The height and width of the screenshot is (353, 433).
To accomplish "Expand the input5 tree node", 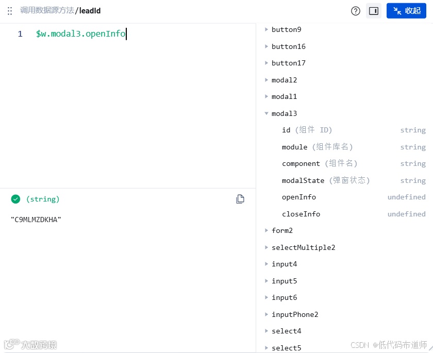I will pos(266,281).
